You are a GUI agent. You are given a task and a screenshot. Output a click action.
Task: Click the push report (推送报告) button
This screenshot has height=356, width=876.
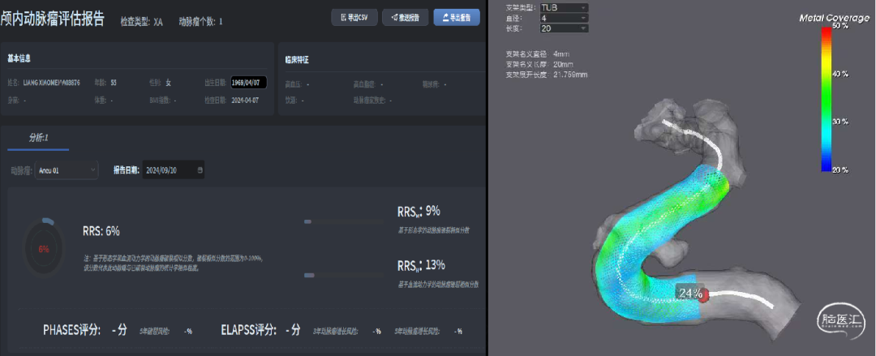tap(404, 18)
